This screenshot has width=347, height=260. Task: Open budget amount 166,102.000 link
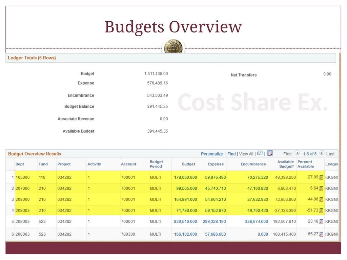pos(185,234)
